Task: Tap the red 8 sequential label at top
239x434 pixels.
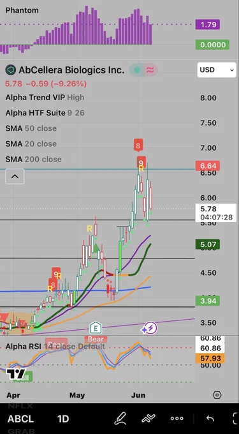Action: click(x=138, y=146)
